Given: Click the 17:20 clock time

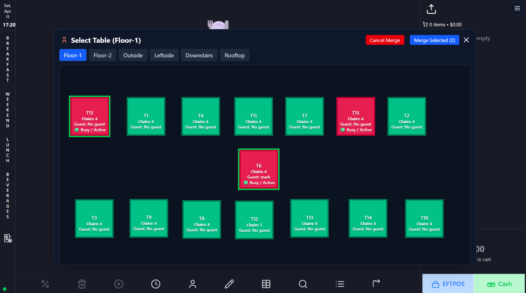Looking at the screenshot, I should [x=9, y=25].
